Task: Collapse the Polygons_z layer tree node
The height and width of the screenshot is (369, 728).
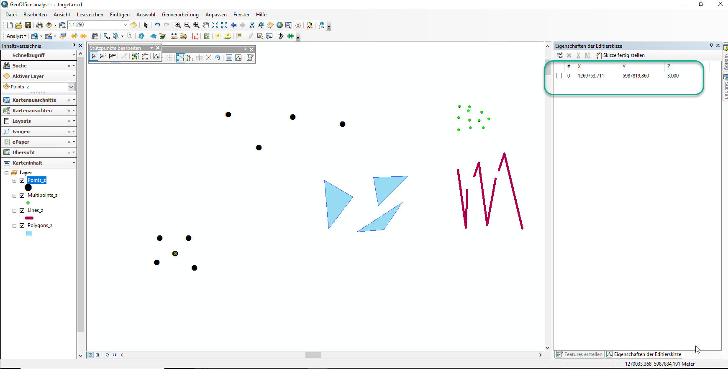Action: pos(14,226)
